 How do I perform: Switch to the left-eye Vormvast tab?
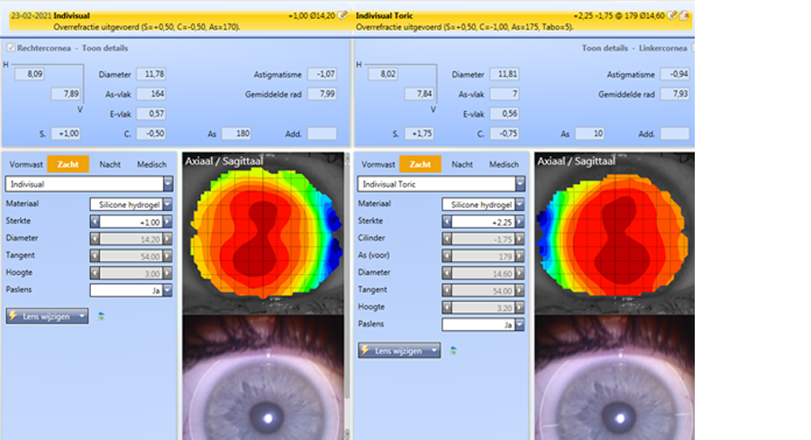378,164
